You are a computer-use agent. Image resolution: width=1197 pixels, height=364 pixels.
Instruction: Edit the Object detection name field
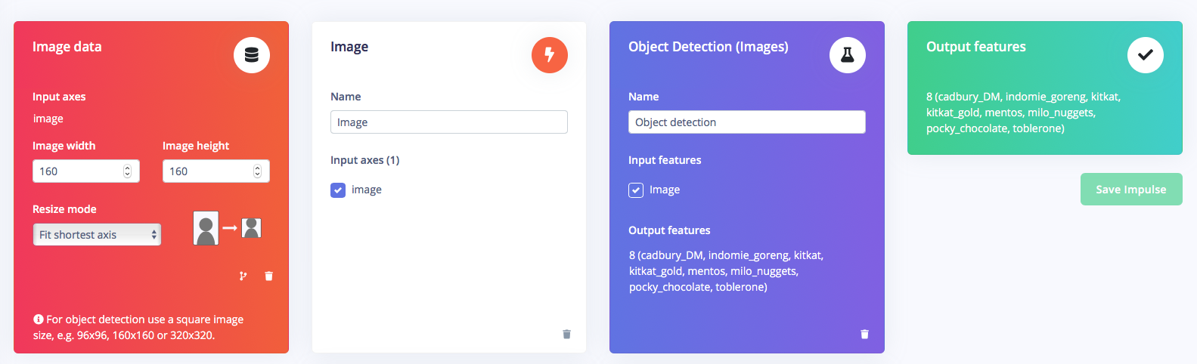click(747, 122)
